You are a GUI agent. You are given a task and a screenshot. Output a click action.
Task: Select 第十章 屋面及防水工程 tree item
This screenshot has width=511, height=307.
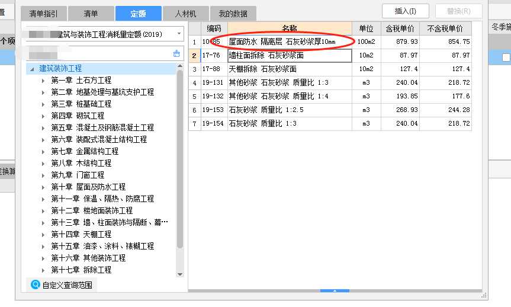[88, 187]
